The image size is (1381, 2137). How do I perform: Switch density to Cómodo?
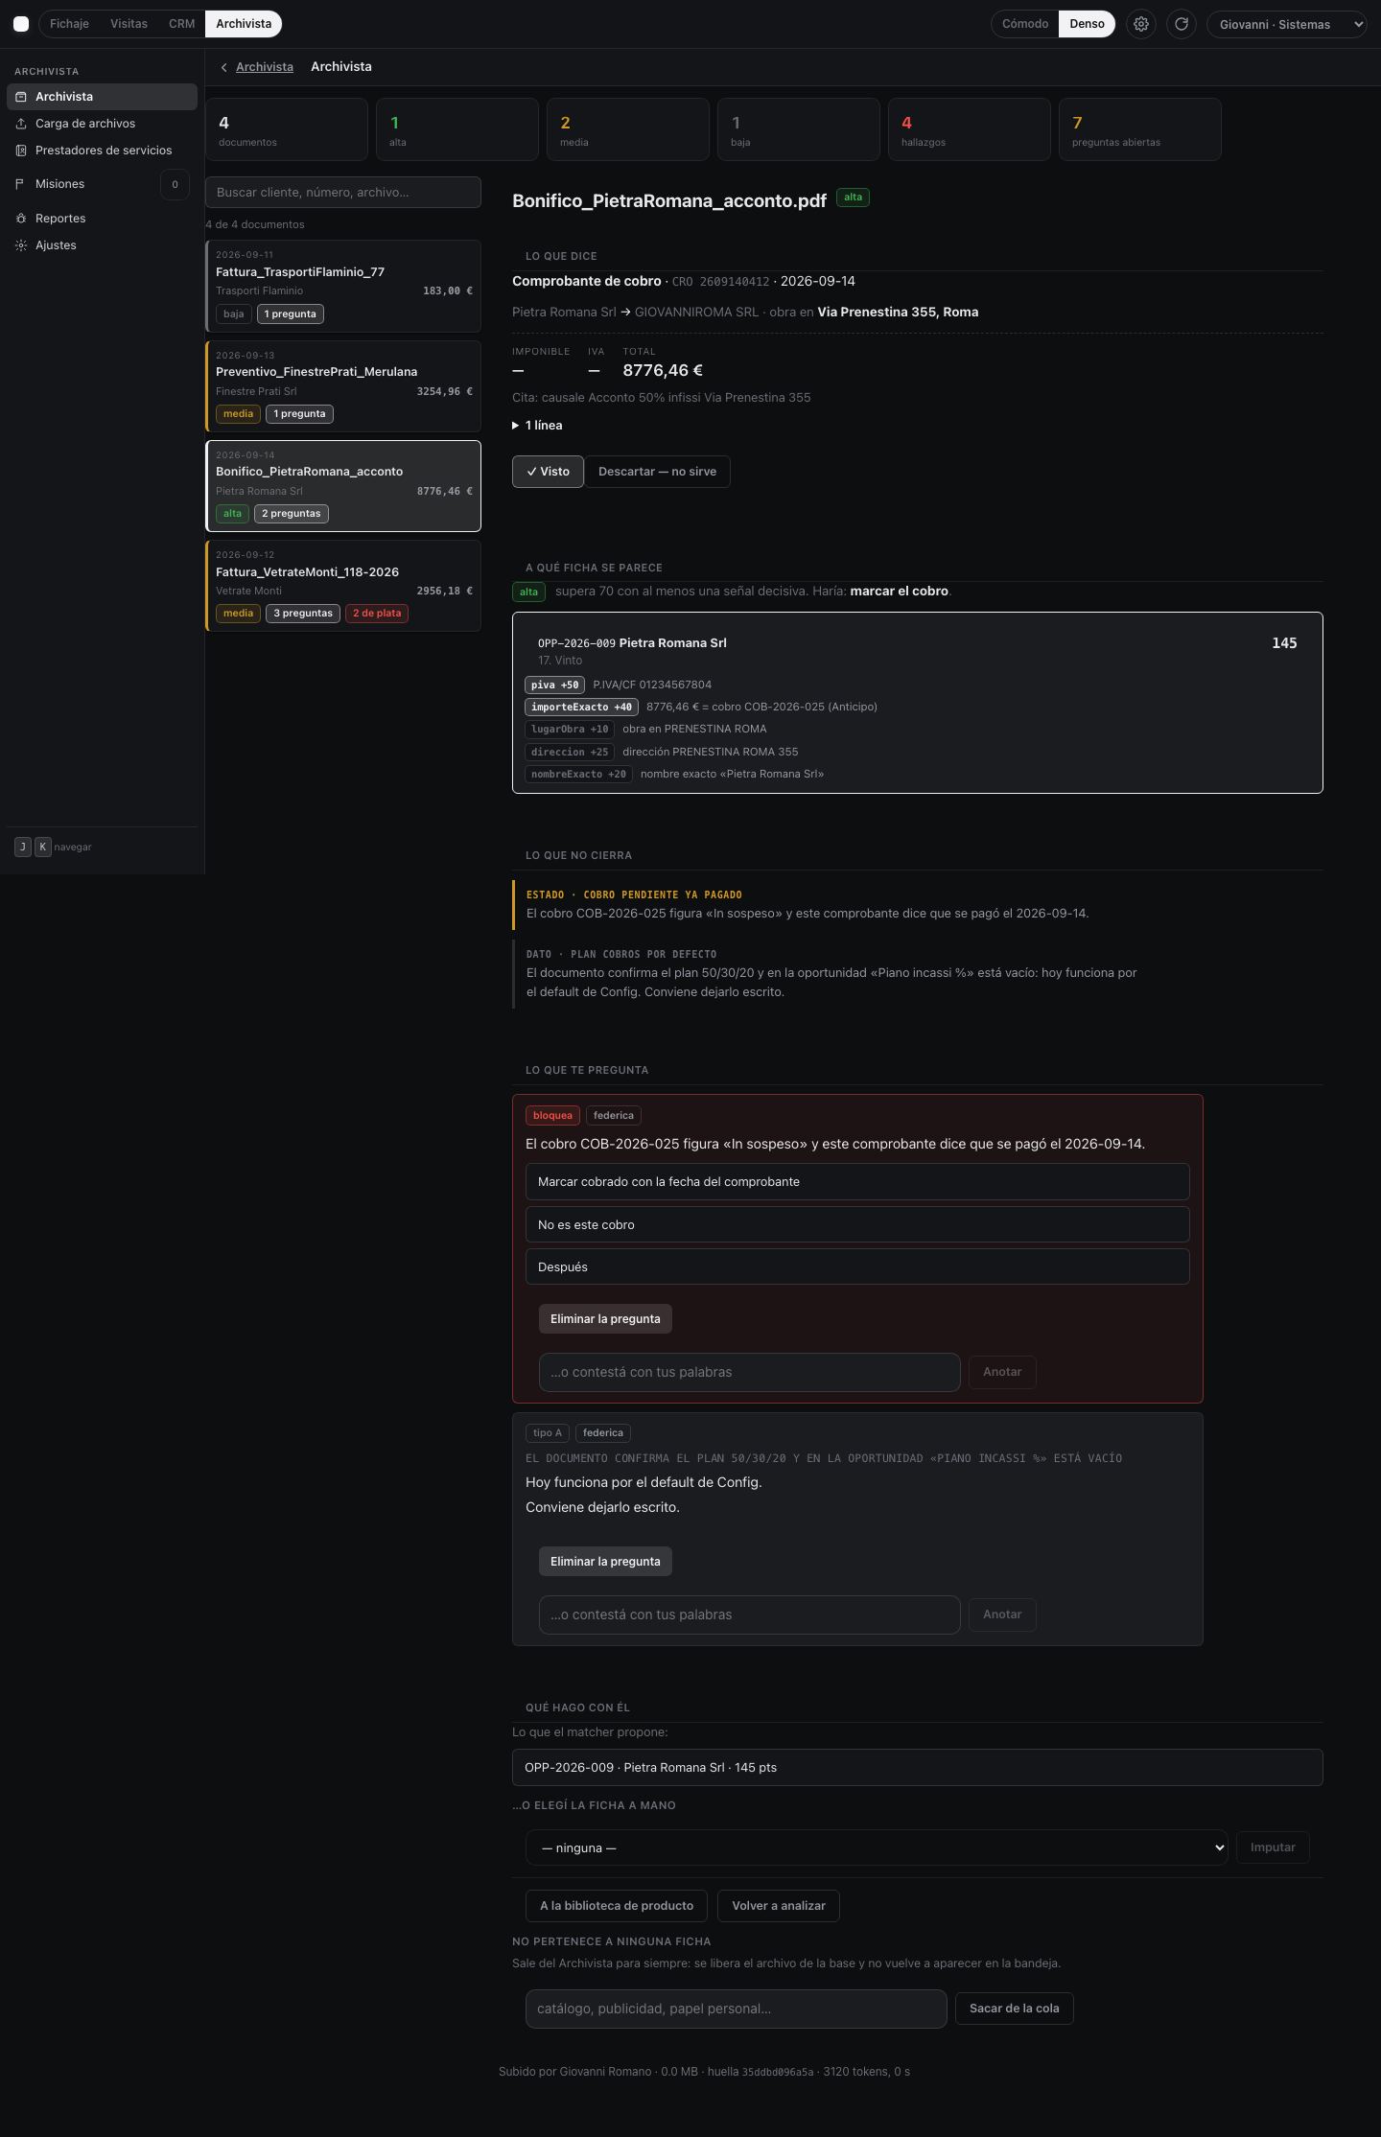pos(1024,24)
